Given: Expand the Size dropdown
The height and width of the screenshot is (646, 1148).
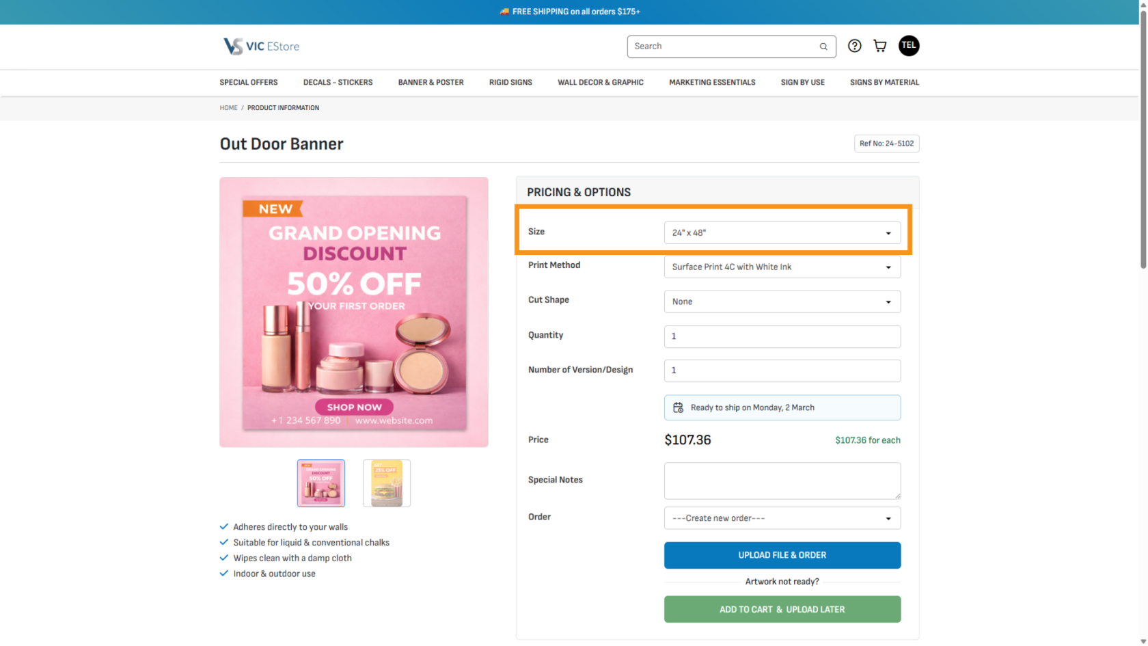Looking at the screenshot, I should pos(782,233).
